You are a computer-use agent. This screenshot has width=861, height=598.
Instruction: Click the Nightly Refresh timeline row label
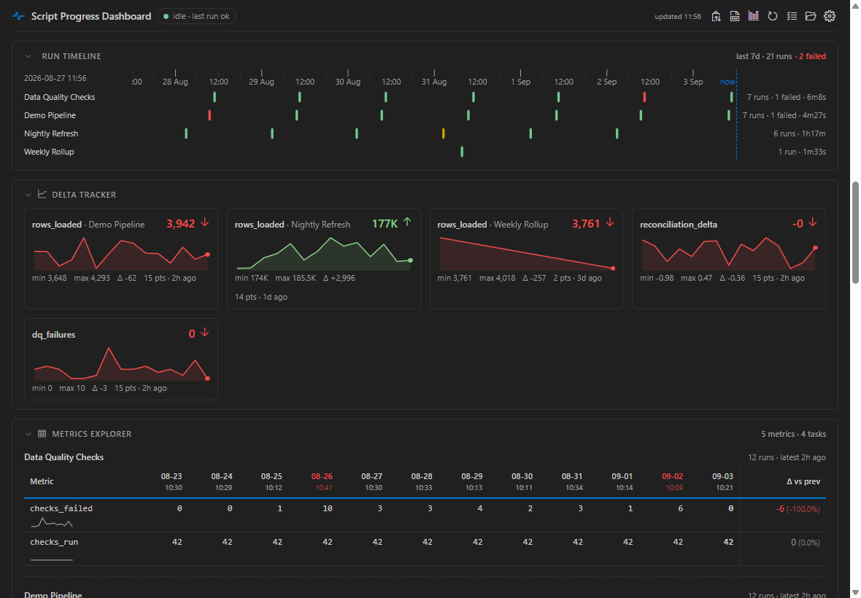[51, 133]
